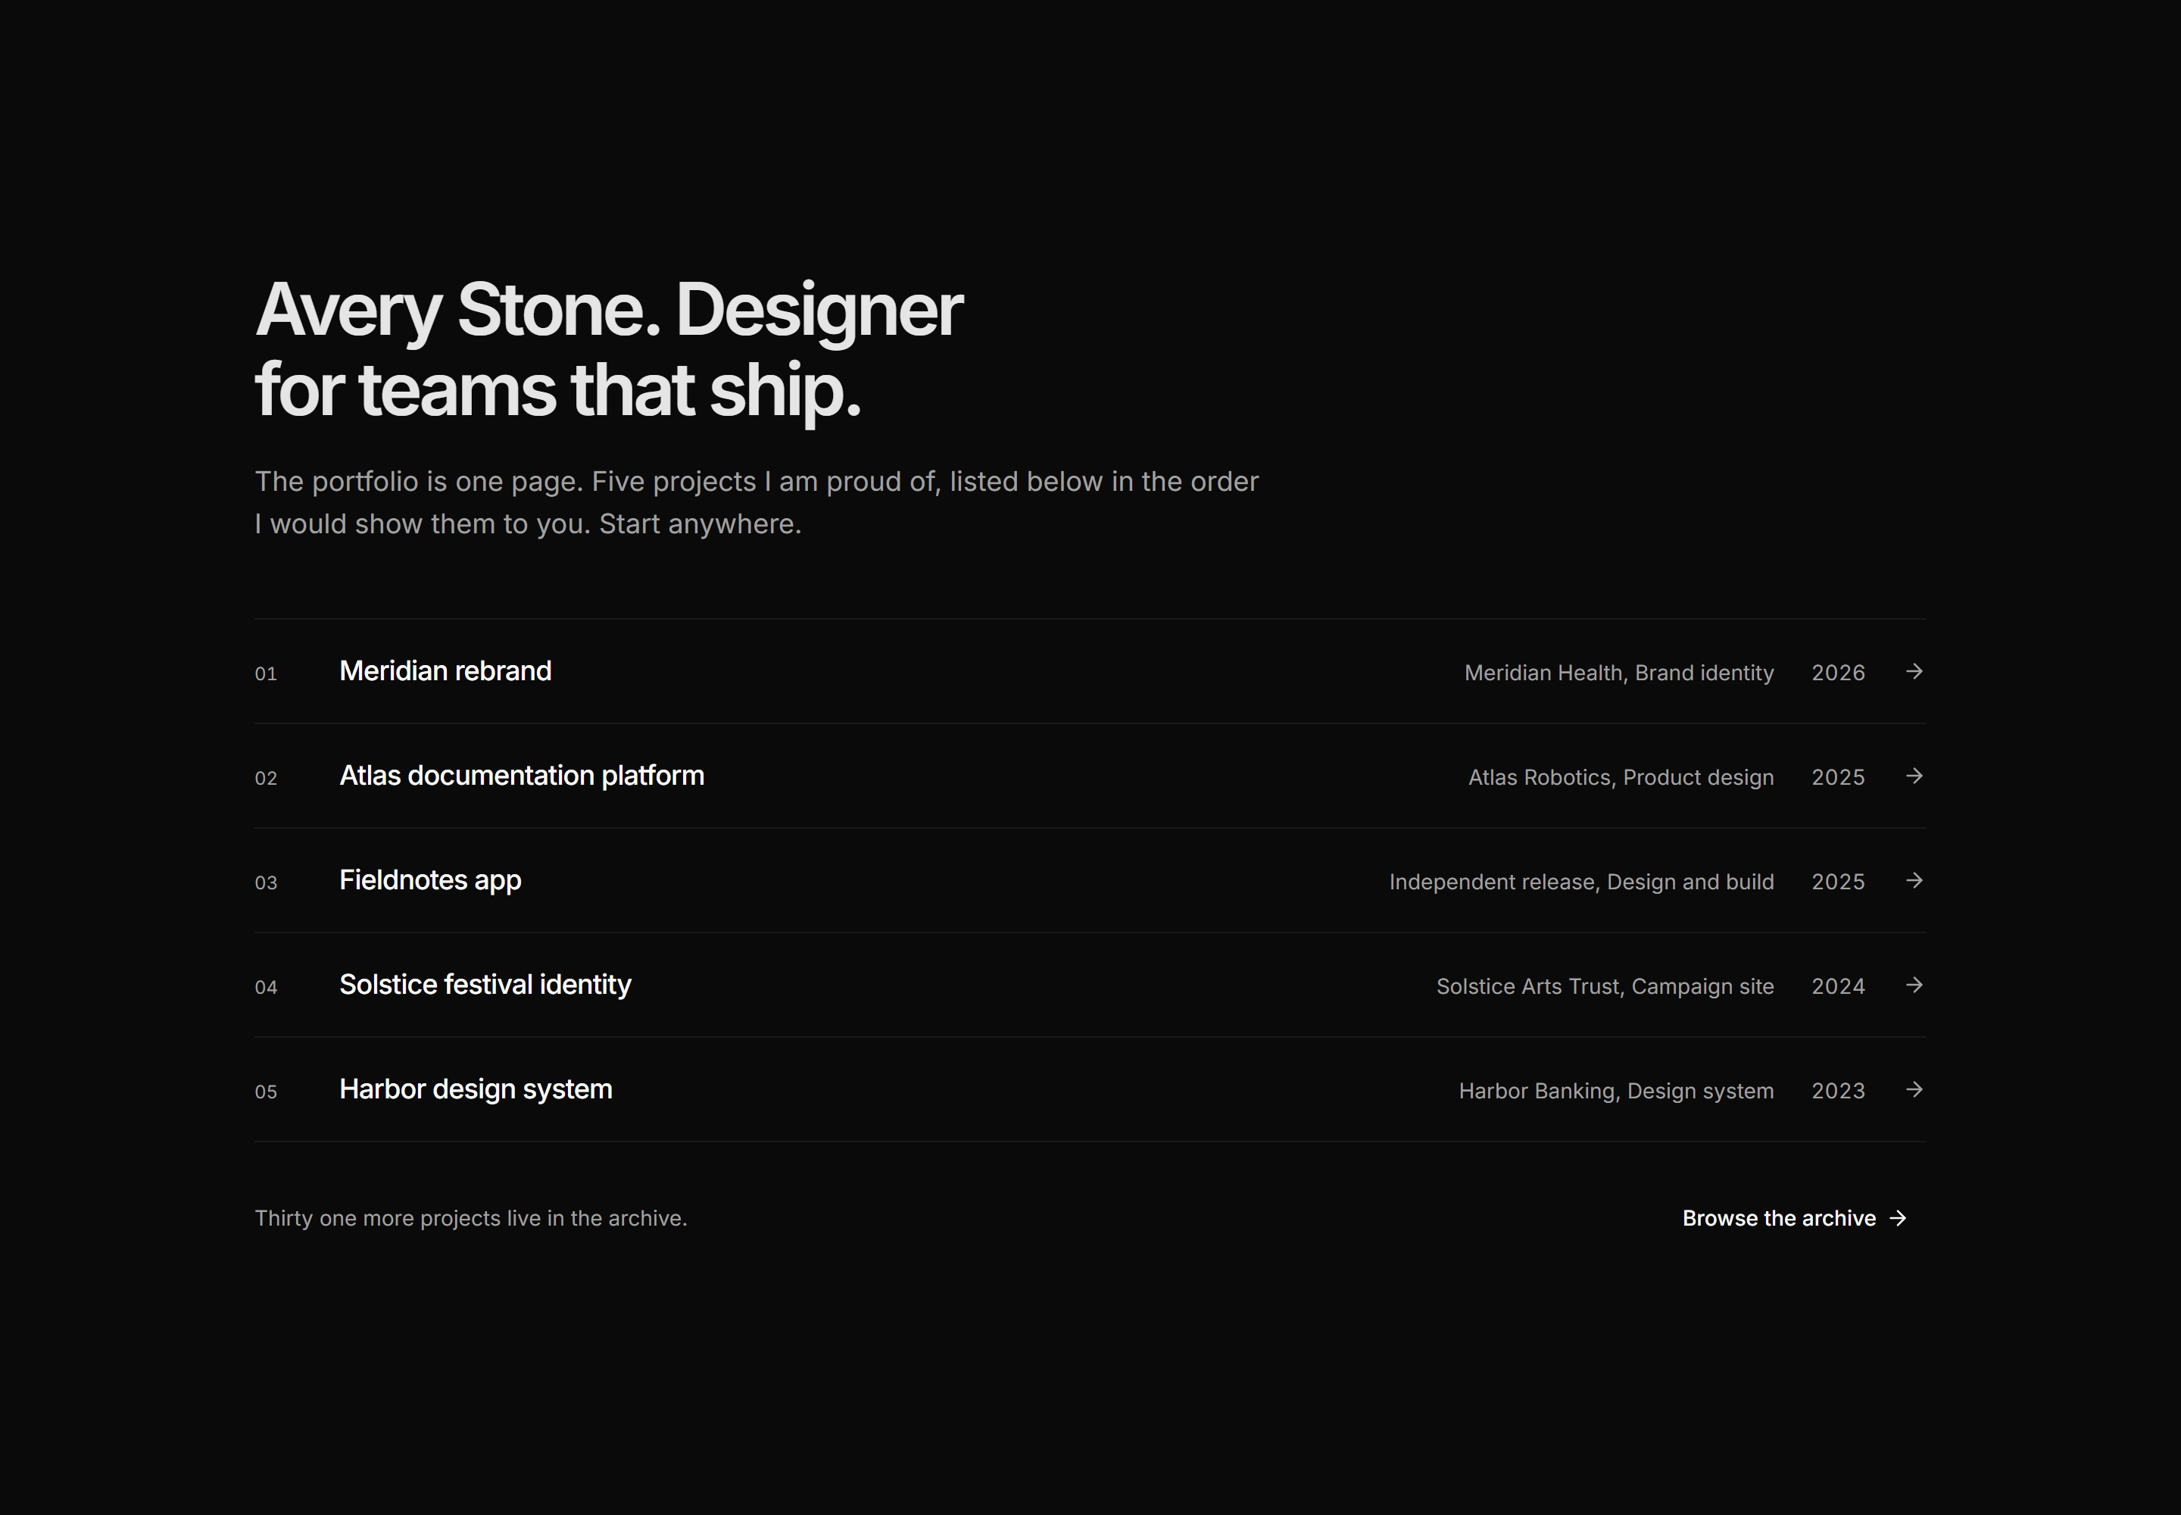This screenshot has width=2181, height=1515.
Task: Open the Atlas documentation platform project
Action: [x=1090, y=776]
